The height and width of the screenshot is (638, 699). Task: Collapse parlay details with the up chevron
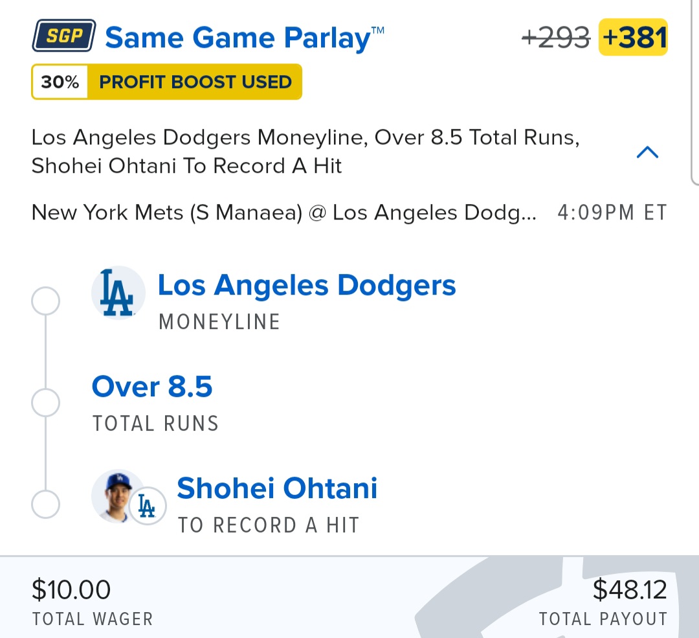647,152
